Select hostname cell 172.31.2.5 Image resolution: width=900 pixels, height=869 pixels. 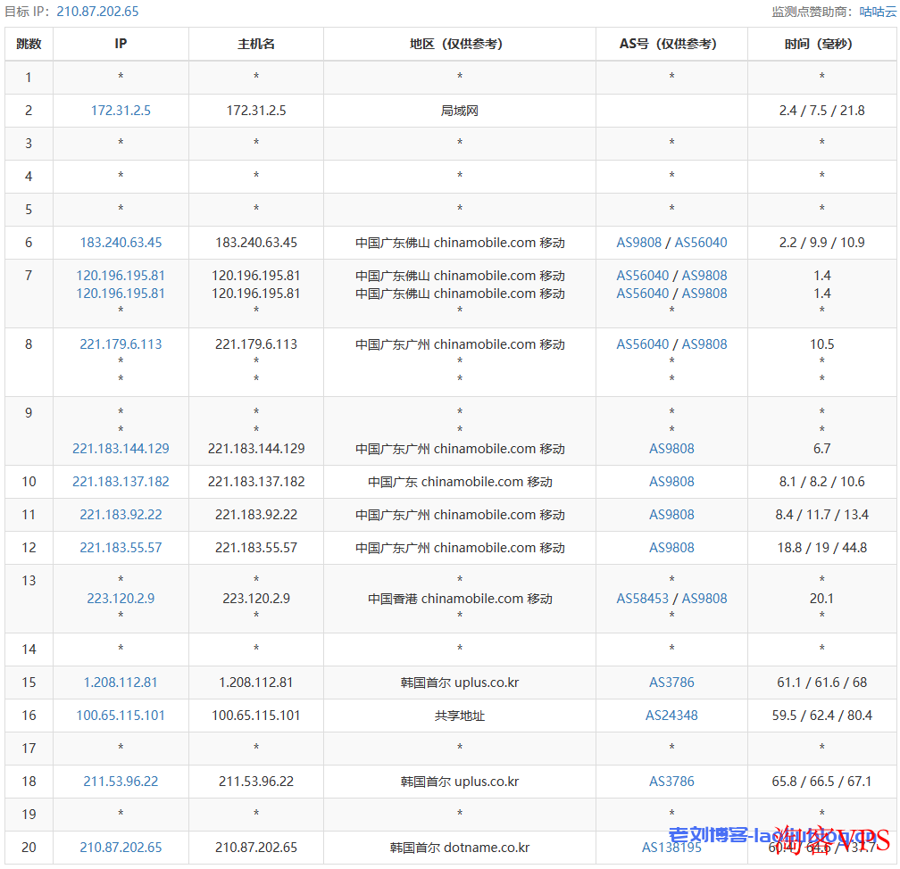(256, 111)
